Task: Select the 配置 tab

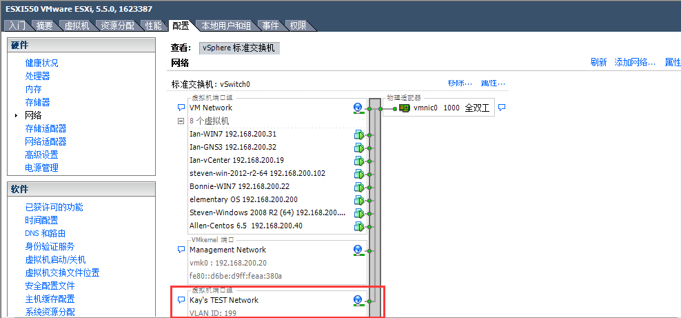Action: point(181,26)
